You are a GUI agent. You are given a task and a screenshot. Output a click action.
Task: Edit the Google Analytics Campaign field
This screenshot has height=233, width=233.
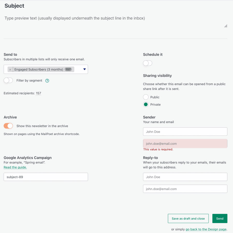click(46, 177)
